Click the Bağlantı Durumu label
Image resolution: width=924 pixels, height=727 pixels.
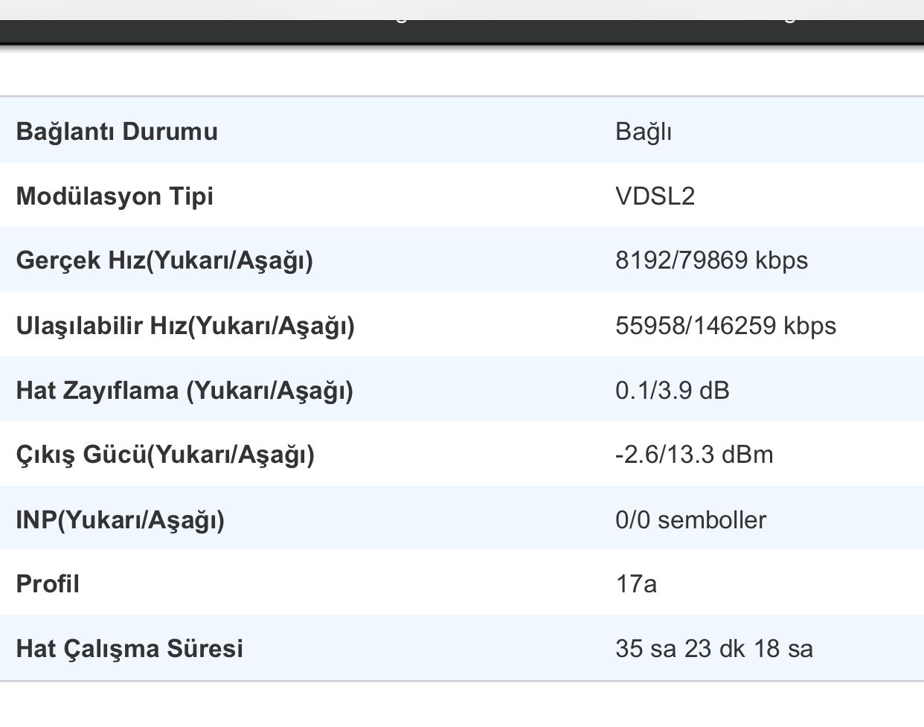click(117, 132)
